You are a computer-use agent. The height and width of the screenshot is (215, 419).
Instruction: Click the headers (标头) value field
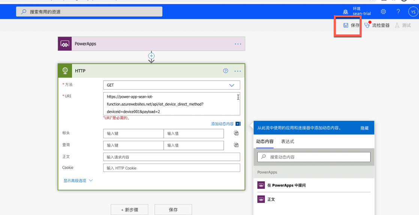194,133
